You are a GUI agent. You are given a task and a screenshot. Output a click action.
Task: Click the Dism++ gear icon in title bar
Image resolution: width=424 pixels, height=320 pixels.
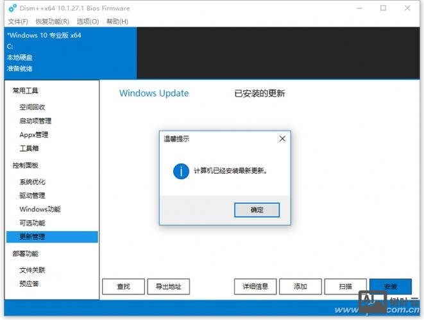pos(12,8)
